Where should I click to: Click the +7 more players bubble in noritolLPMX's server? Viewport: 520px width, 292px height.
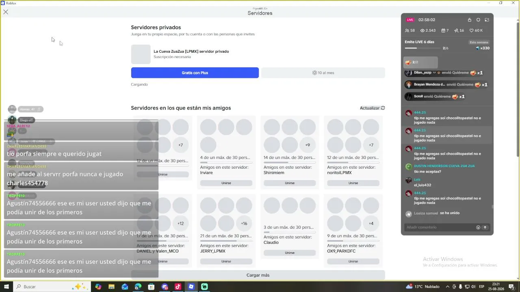371,145
